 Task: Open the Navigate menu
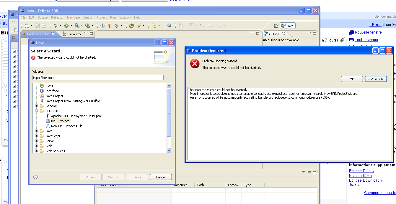point(74,17)
